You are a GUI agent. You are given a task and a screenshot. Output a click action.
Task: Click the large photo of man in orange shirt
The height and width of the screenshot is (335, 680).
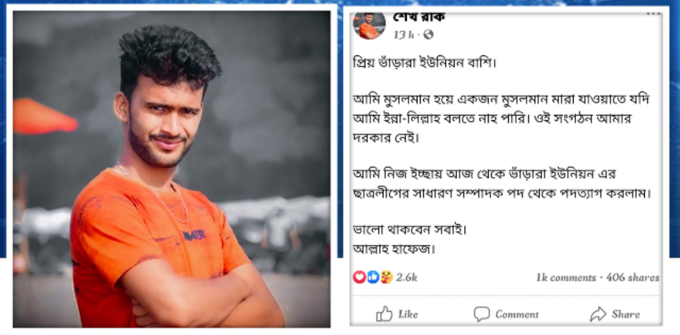[172, 169]
